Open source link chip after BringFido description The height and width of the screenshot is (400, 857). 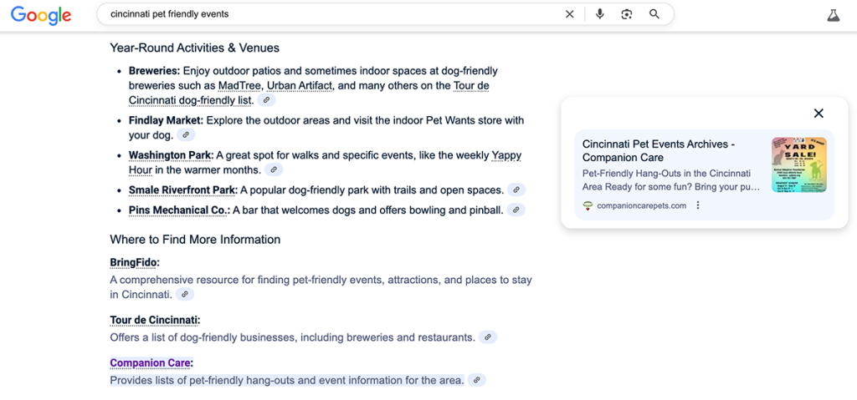pos(185,294)
